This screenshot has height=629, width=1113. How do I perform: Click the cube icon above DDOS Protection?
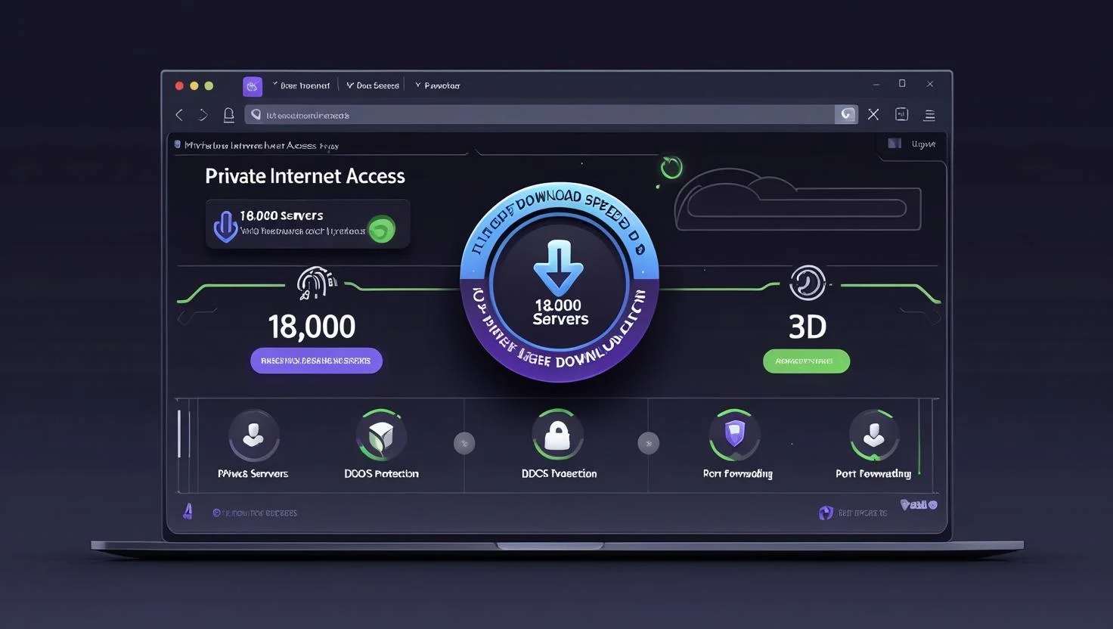380,435
